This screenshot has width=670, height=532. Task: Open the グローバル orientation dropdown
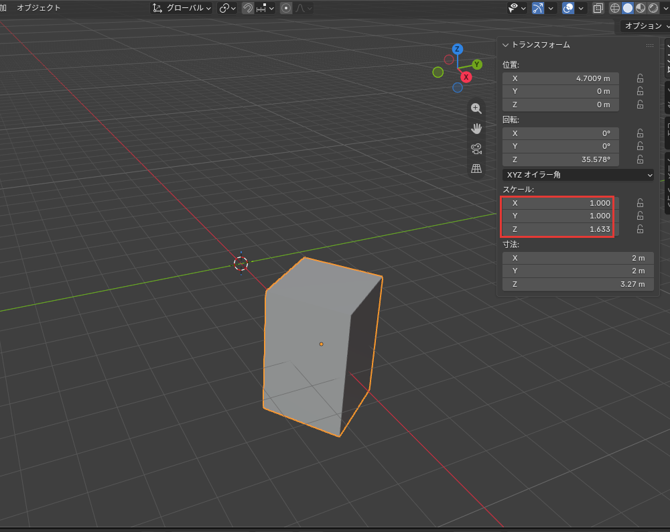click(182, 8)
